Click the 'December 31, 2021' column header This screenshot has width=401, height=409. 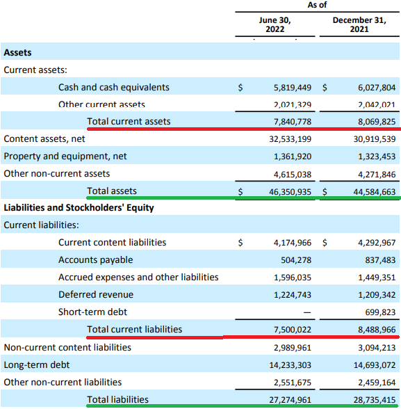(359, 24)
